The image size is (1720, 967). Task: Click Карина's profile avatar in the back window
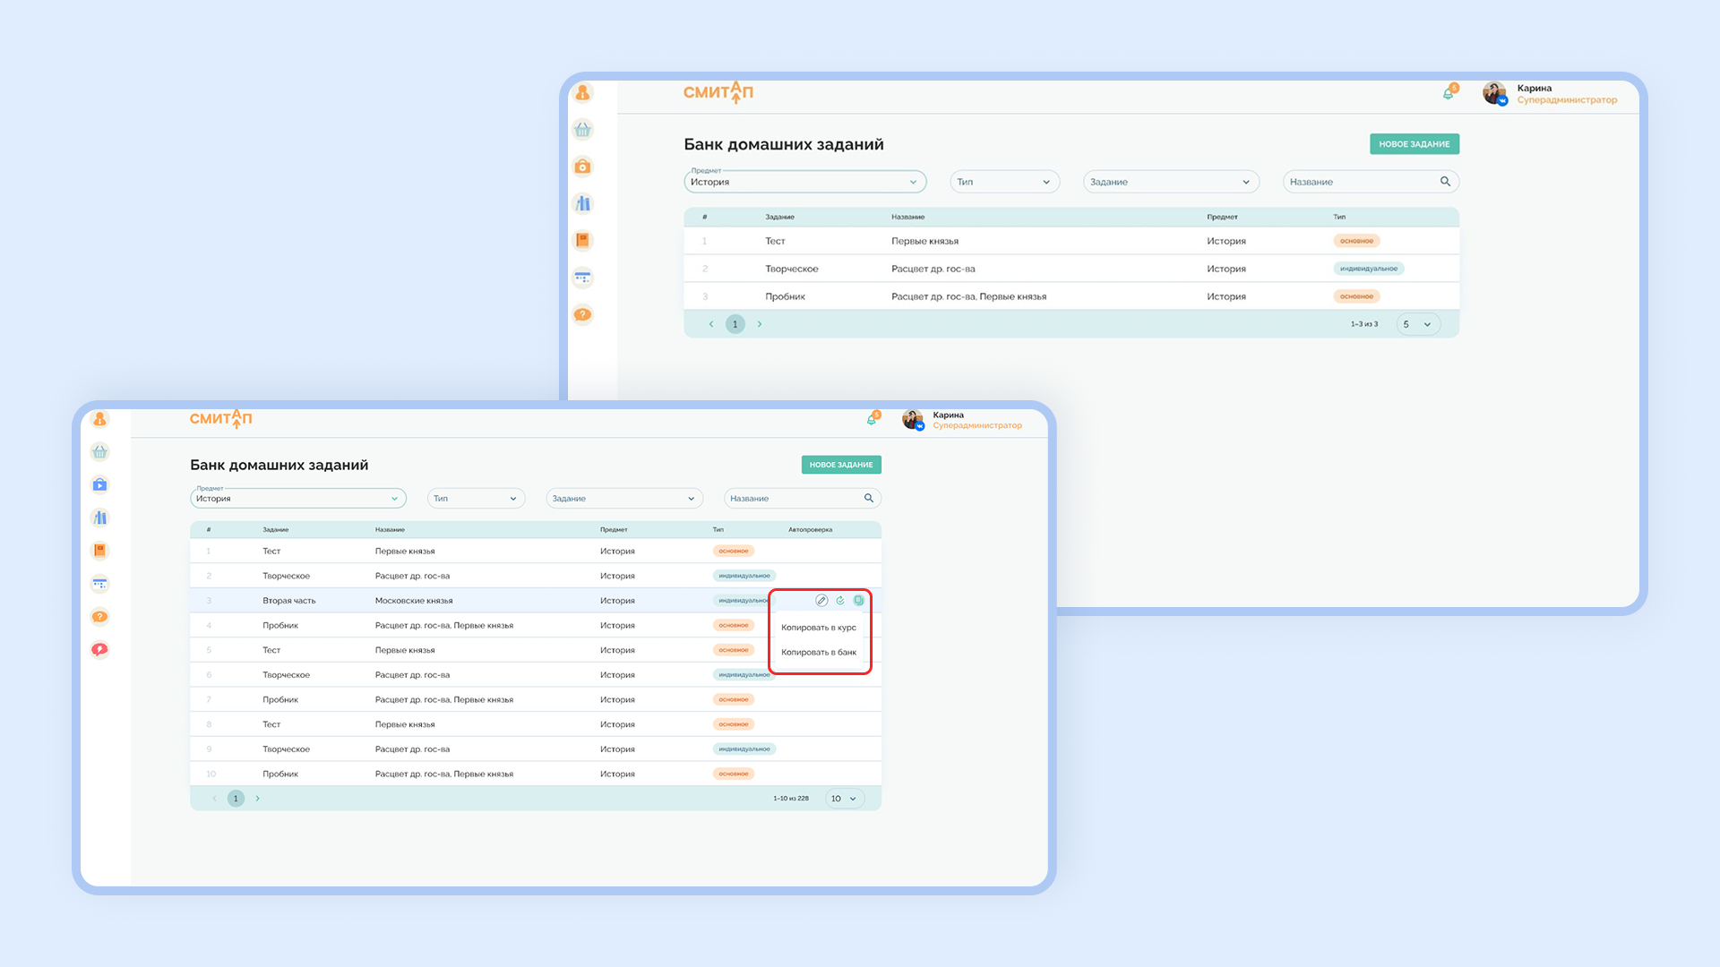(1493, 93)
